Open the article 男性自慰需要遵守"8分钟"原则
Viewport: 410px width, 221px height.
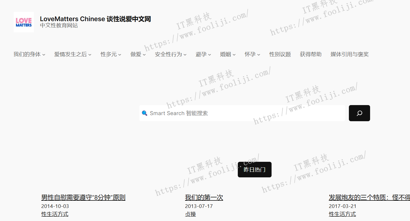coord(83,197)
